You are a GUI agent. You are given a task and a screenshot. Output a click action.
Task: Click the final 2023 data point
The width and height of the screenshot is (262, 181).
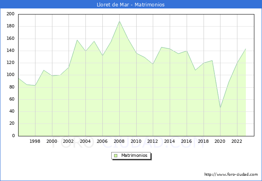click(245, 49)
